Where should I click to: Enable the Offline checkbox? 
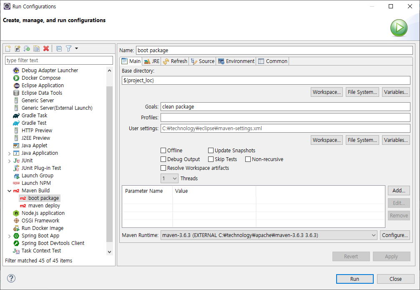pos(163,151)
